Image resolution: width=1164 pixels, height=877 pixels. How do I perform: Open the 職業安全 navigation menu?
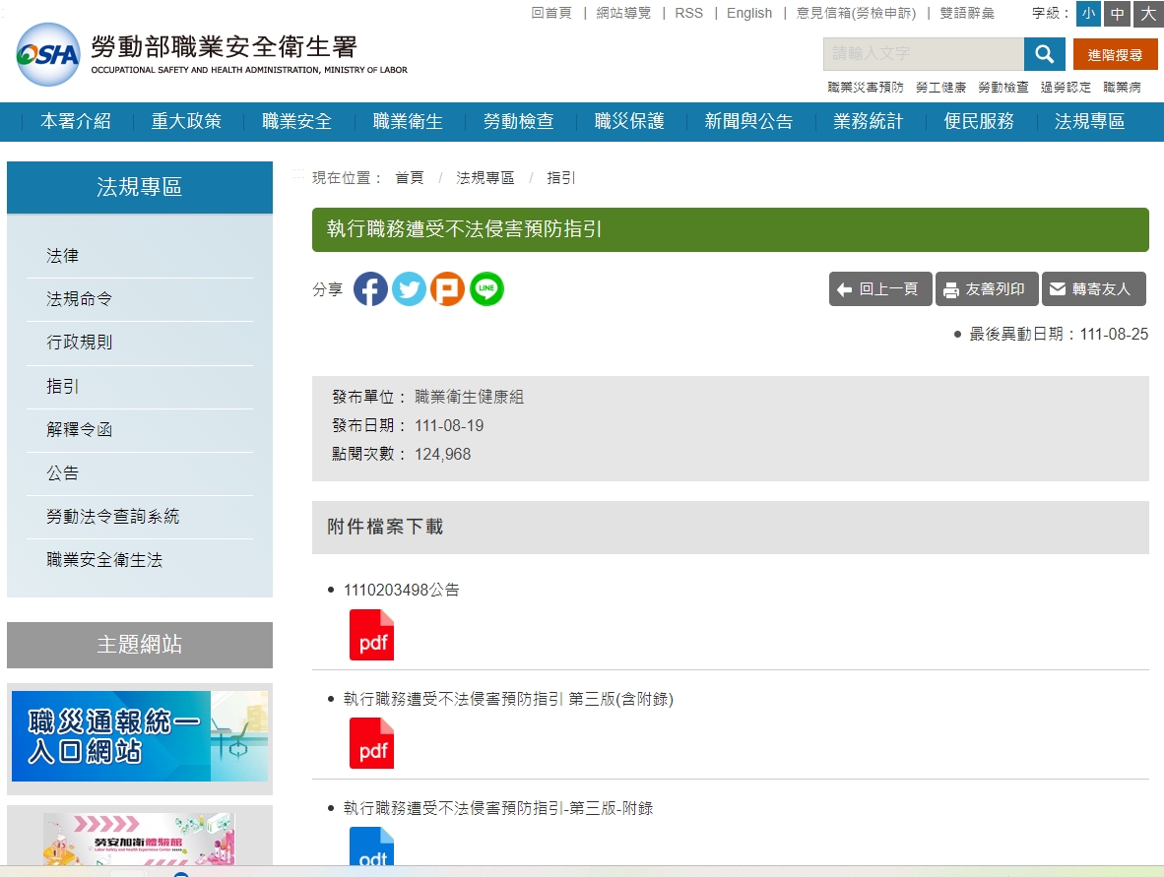coord(296,122)
